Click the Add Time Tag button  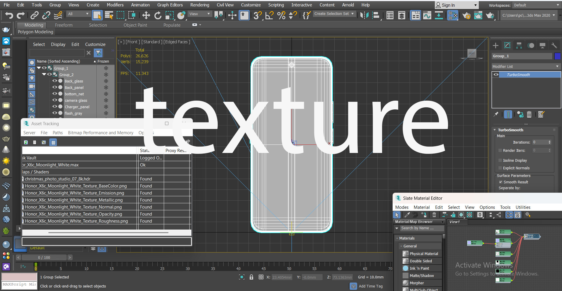click(367, 286)
